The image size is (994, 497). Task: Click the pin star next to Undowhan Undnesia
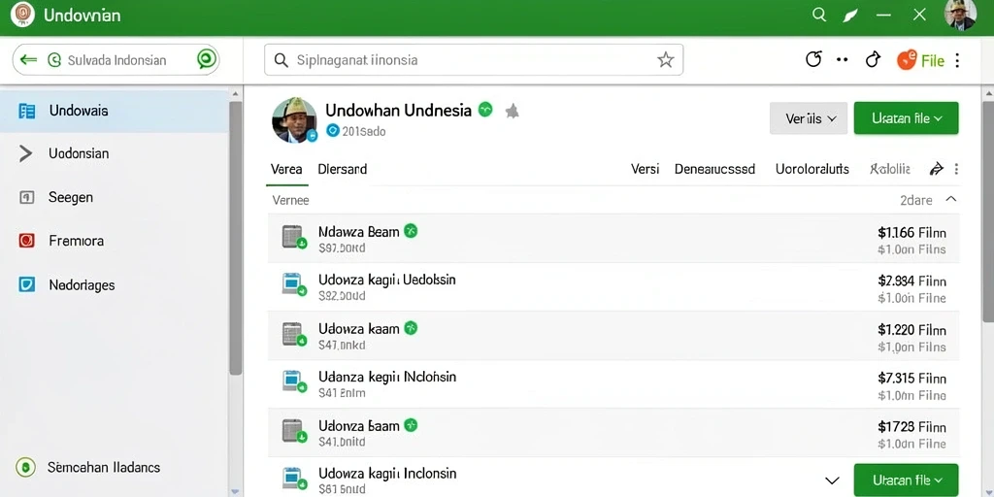click(513, 112)
